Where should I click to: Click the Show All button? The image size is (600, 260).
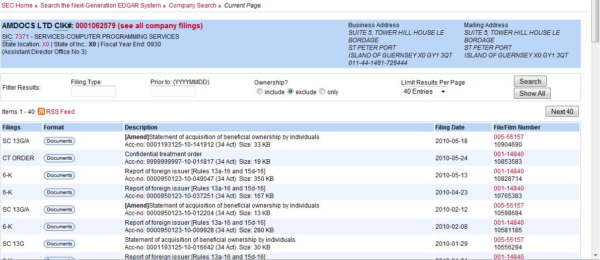pos(532,93)
